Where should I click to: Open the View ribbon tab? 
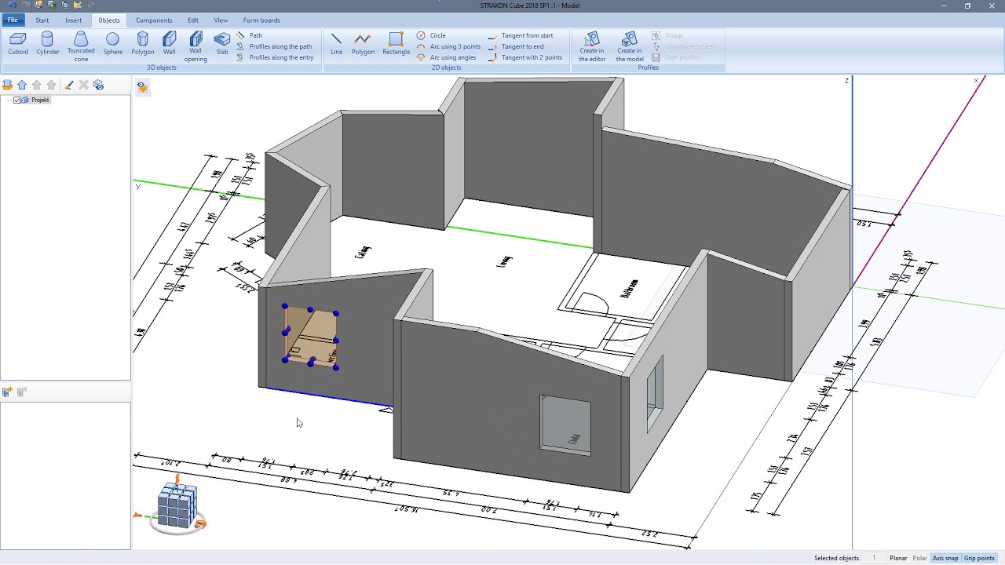click(x=221, y=20)
